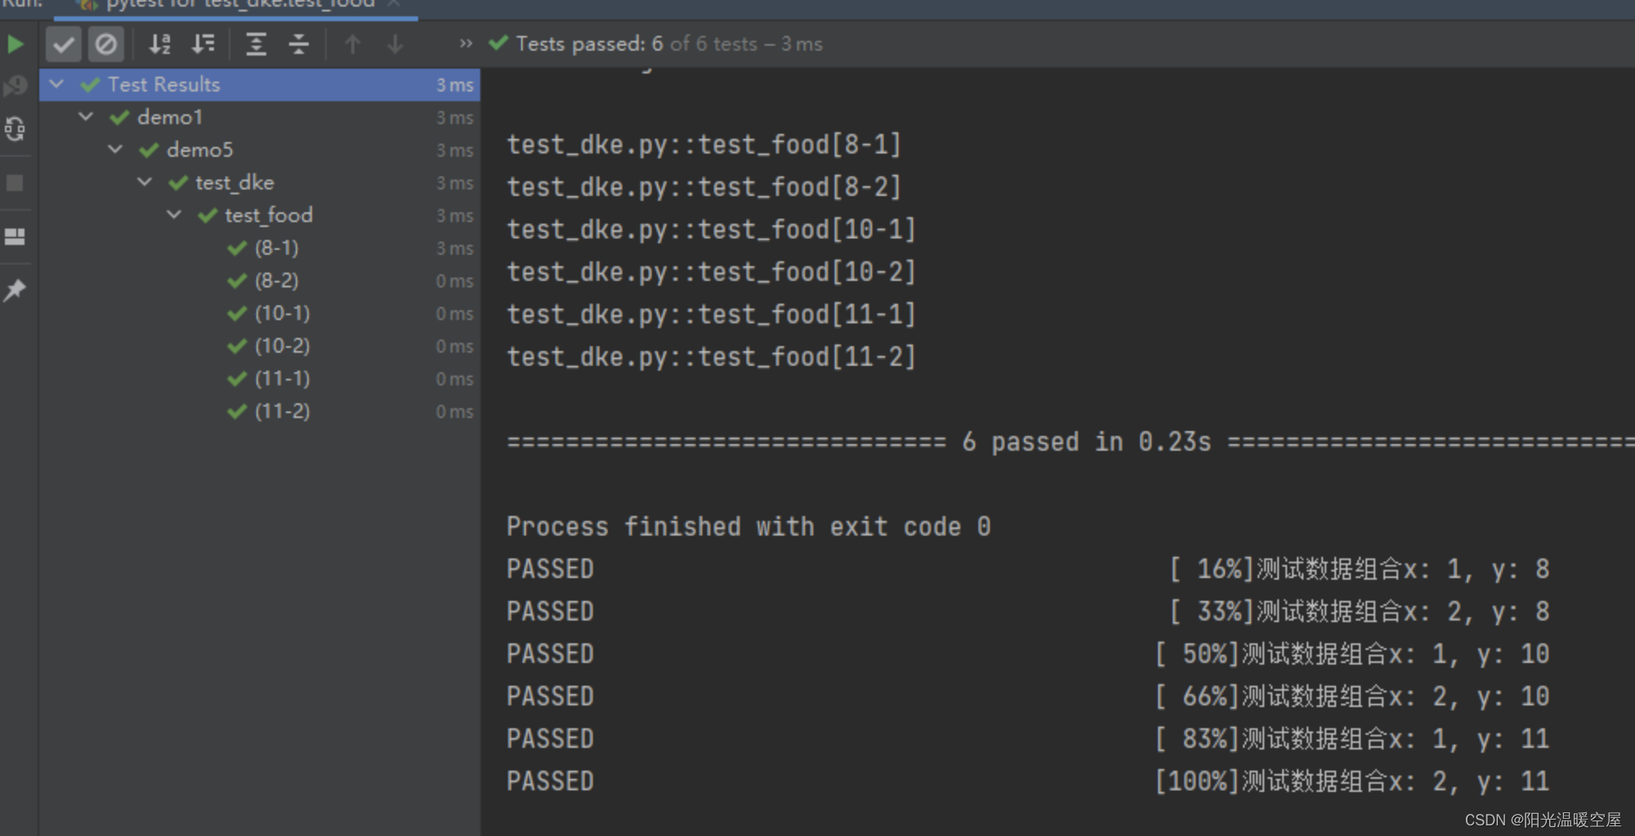Viewport: 1635px width, 836px height.
Task: Toggle Show Passed tests checkmark
Action: pos(63,44)
